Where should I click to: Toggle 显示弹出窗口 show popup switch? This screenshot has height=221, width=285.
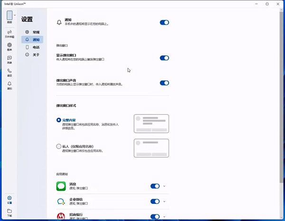(164, 58)
